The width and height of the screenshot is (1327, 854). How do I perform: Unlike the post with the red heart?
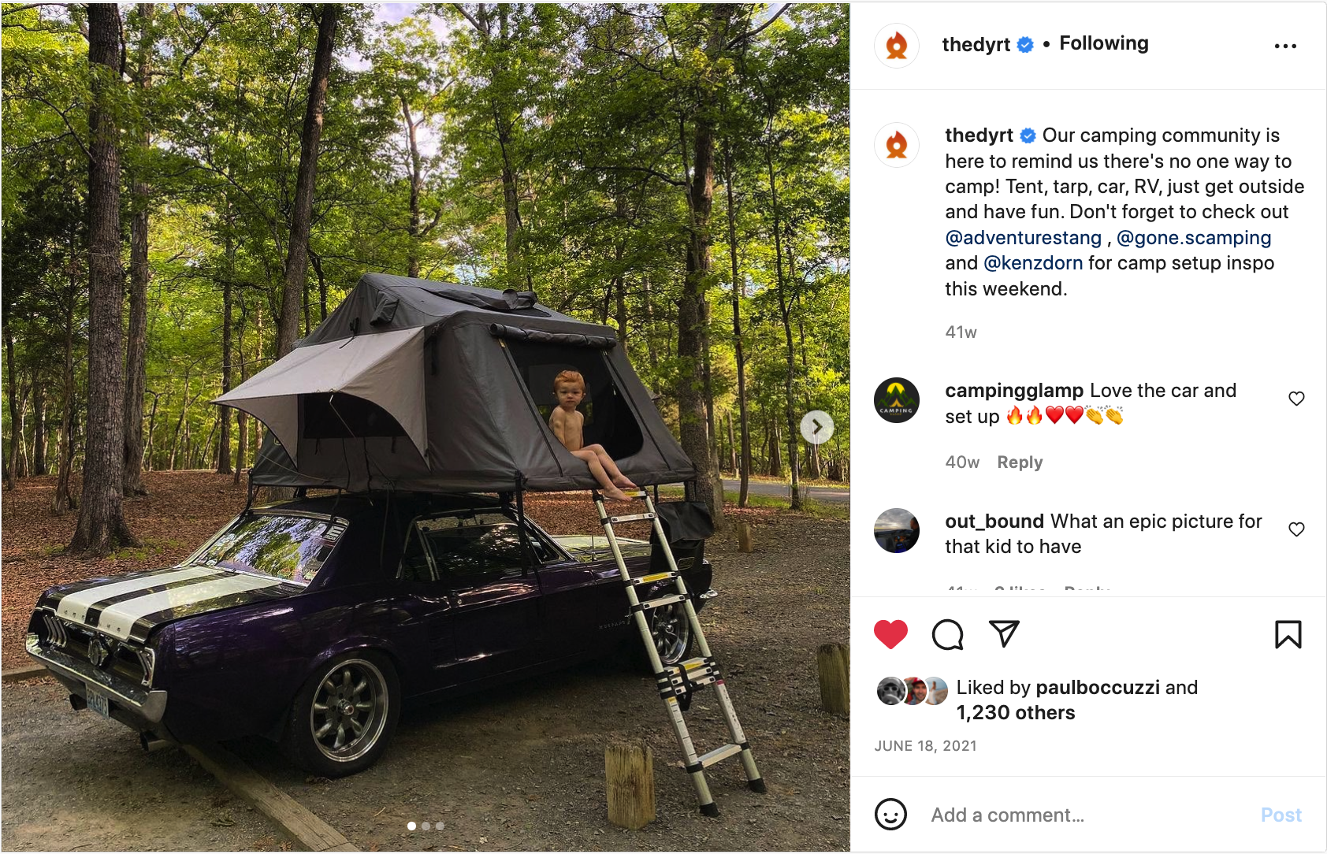point(890,634)
